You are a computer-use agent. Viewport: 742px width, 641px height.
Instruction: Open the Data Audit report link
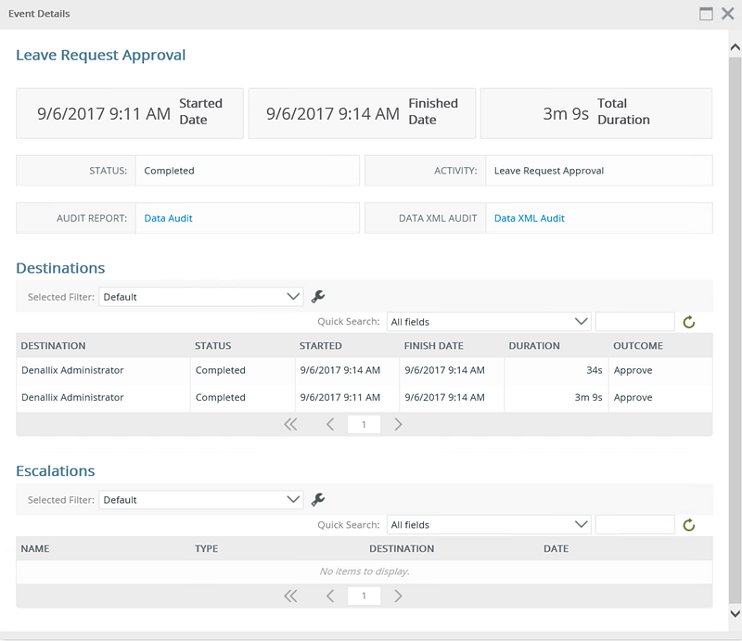pos(169,219)
